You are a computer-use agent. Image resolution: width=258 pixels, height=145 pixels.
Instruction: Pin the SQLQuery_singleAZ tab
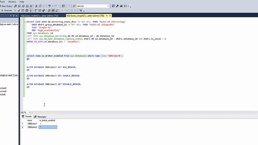[106, 16]
